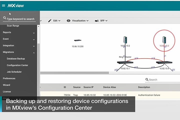
Task: Open Job Scheduler page
Action: click(x=14, y=72)
